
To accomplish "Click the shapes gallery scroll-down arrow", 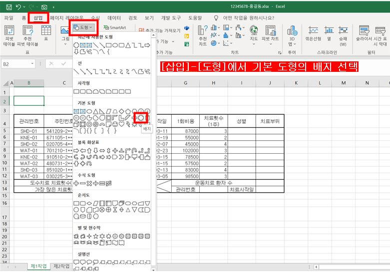I will [153, 270].
